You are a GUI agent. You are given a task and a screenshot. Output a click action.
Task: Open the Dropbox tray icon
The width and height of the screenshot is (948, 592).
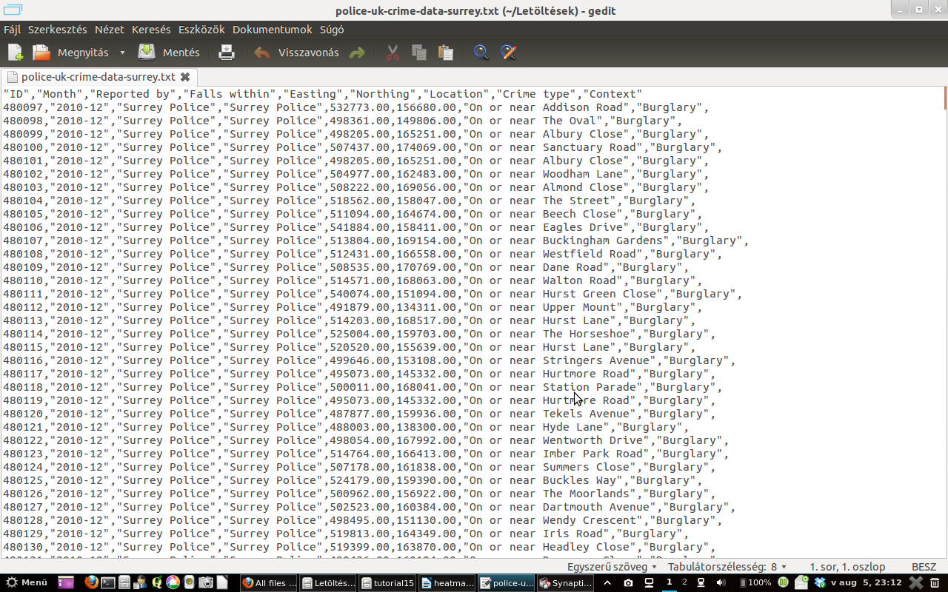click(x=820, y=582)
